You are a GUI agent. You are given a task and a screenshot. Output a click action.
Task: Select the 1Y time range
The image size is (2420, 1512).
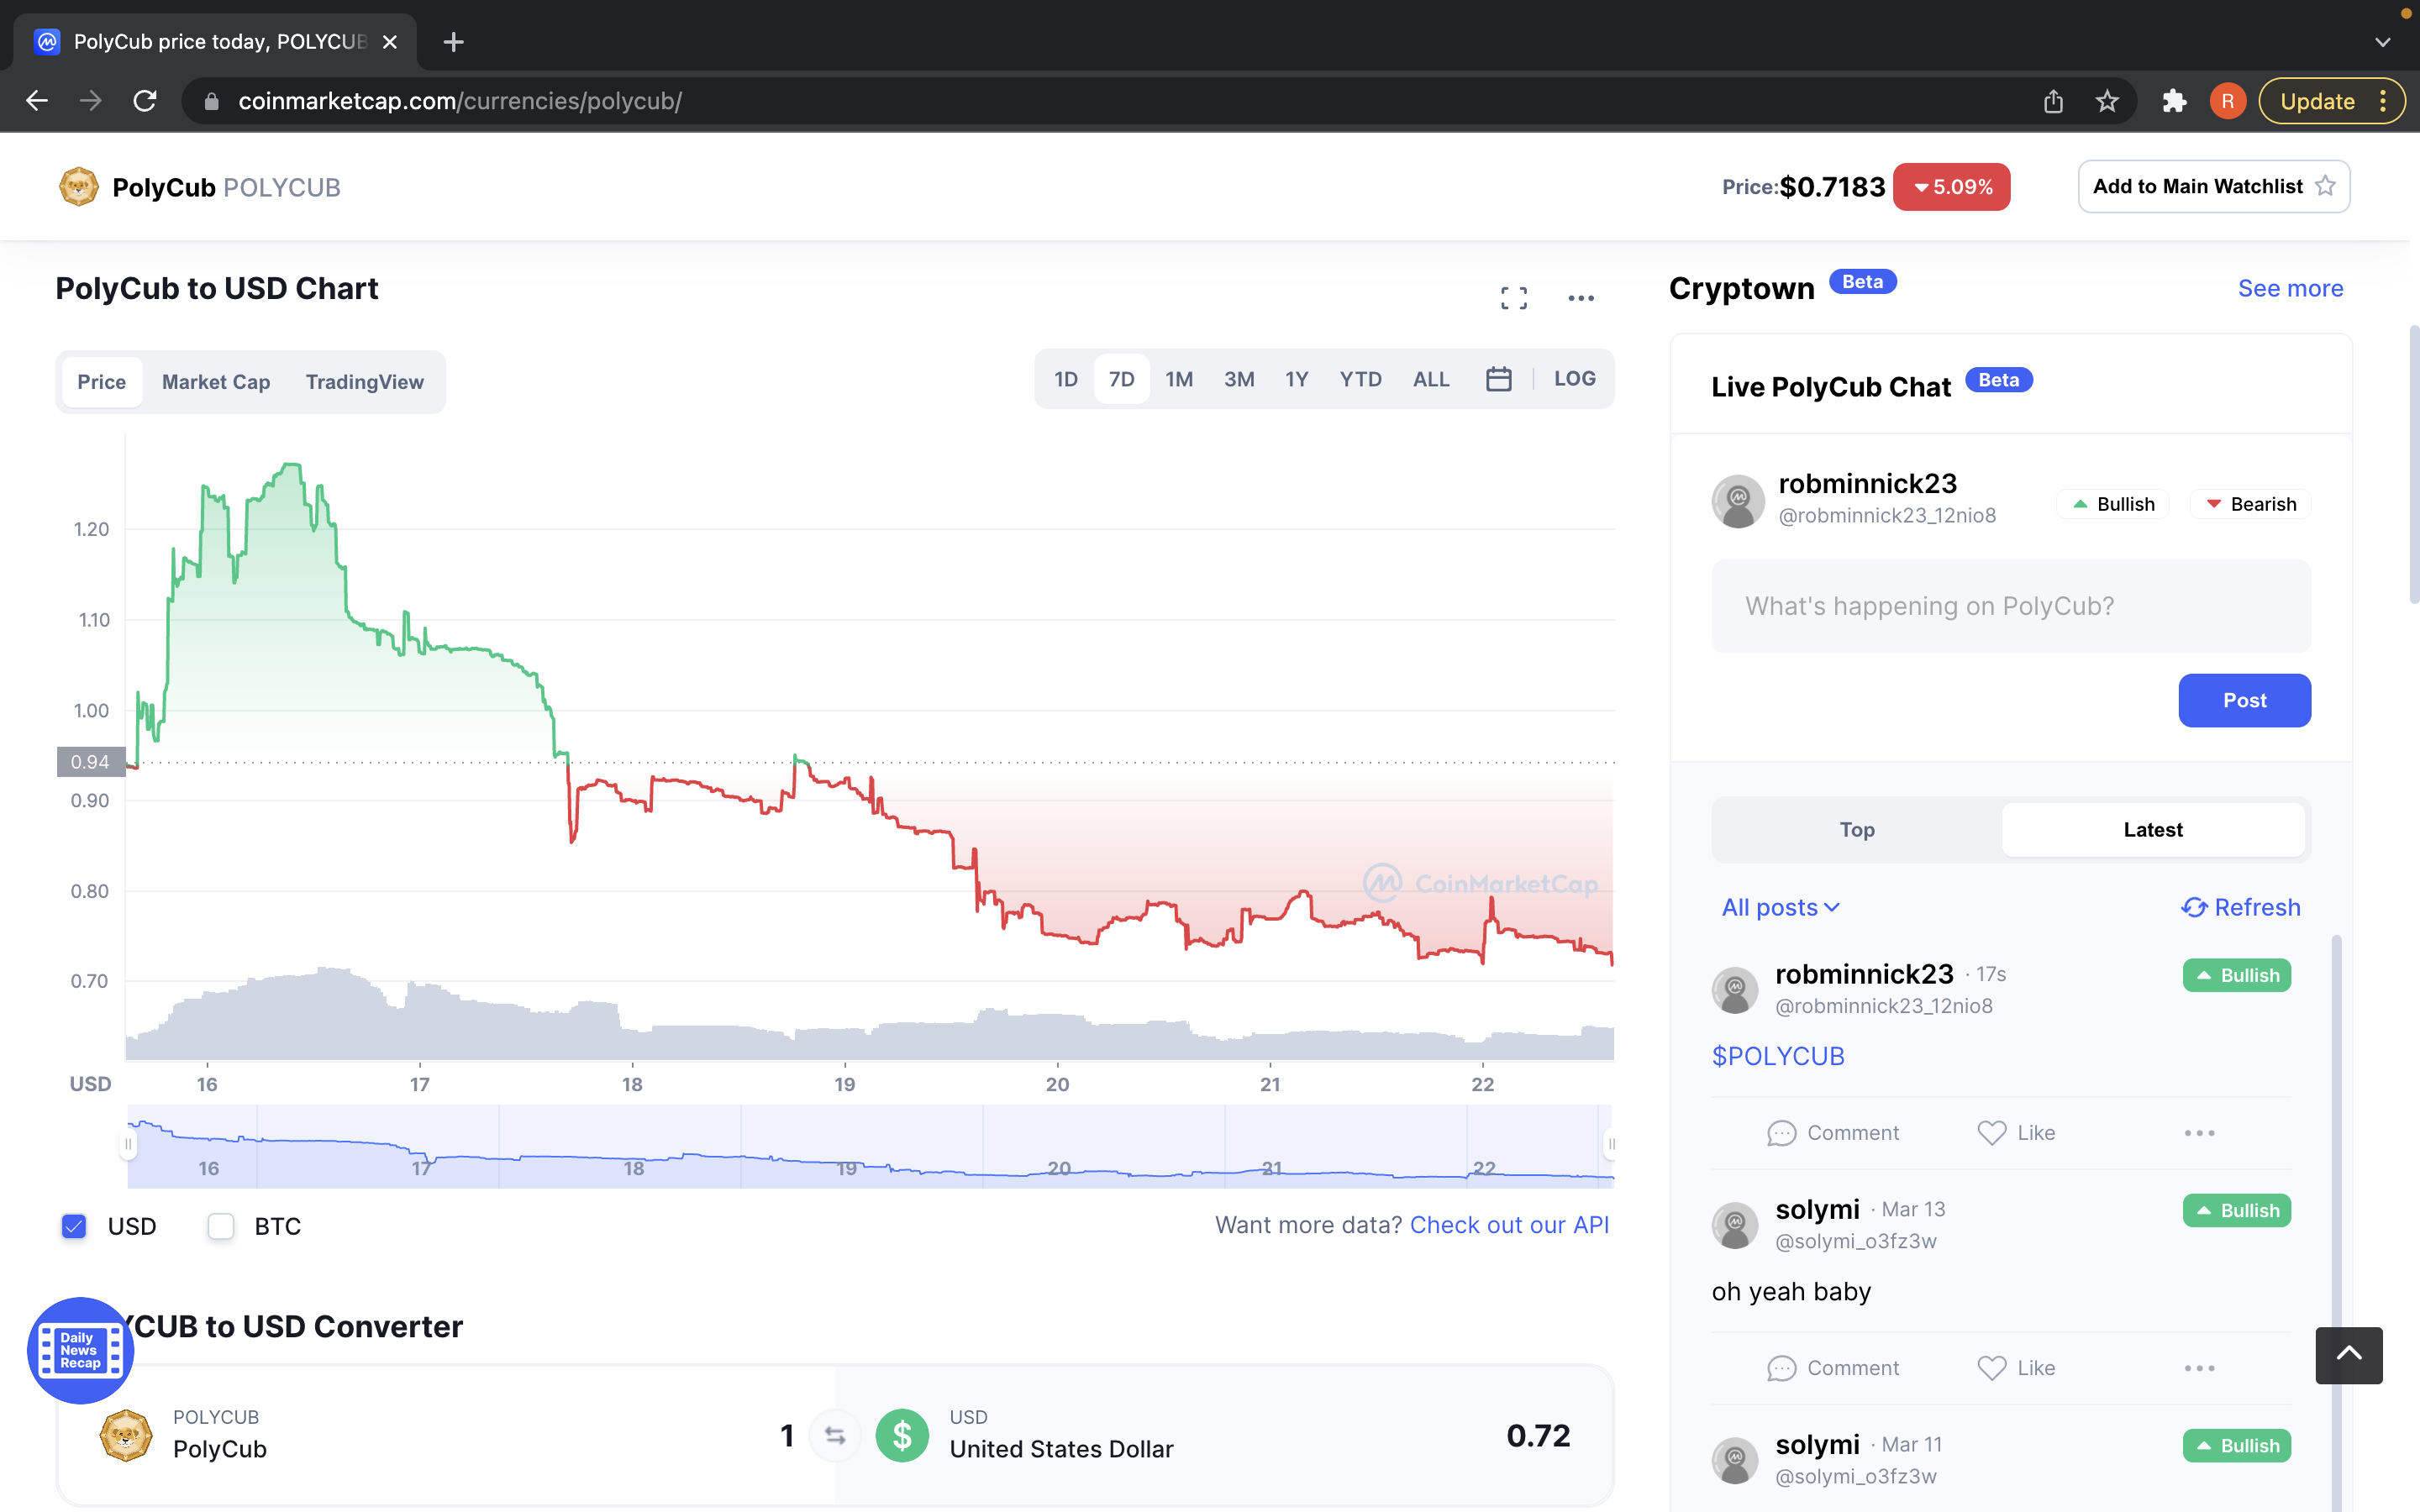[1297, 379]
